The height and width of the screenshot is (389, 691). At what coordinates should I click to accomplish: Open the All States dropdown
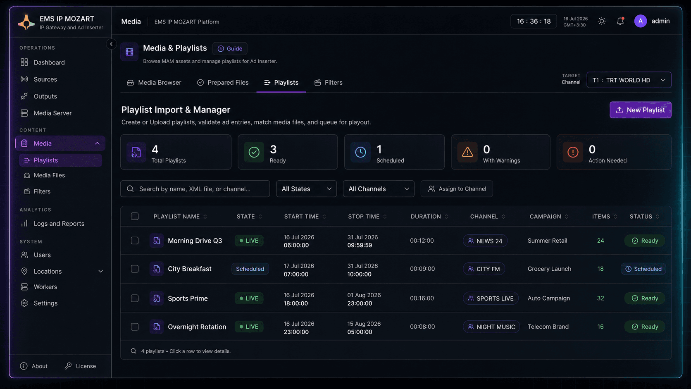pyautogui.click(x=306, y=189)
